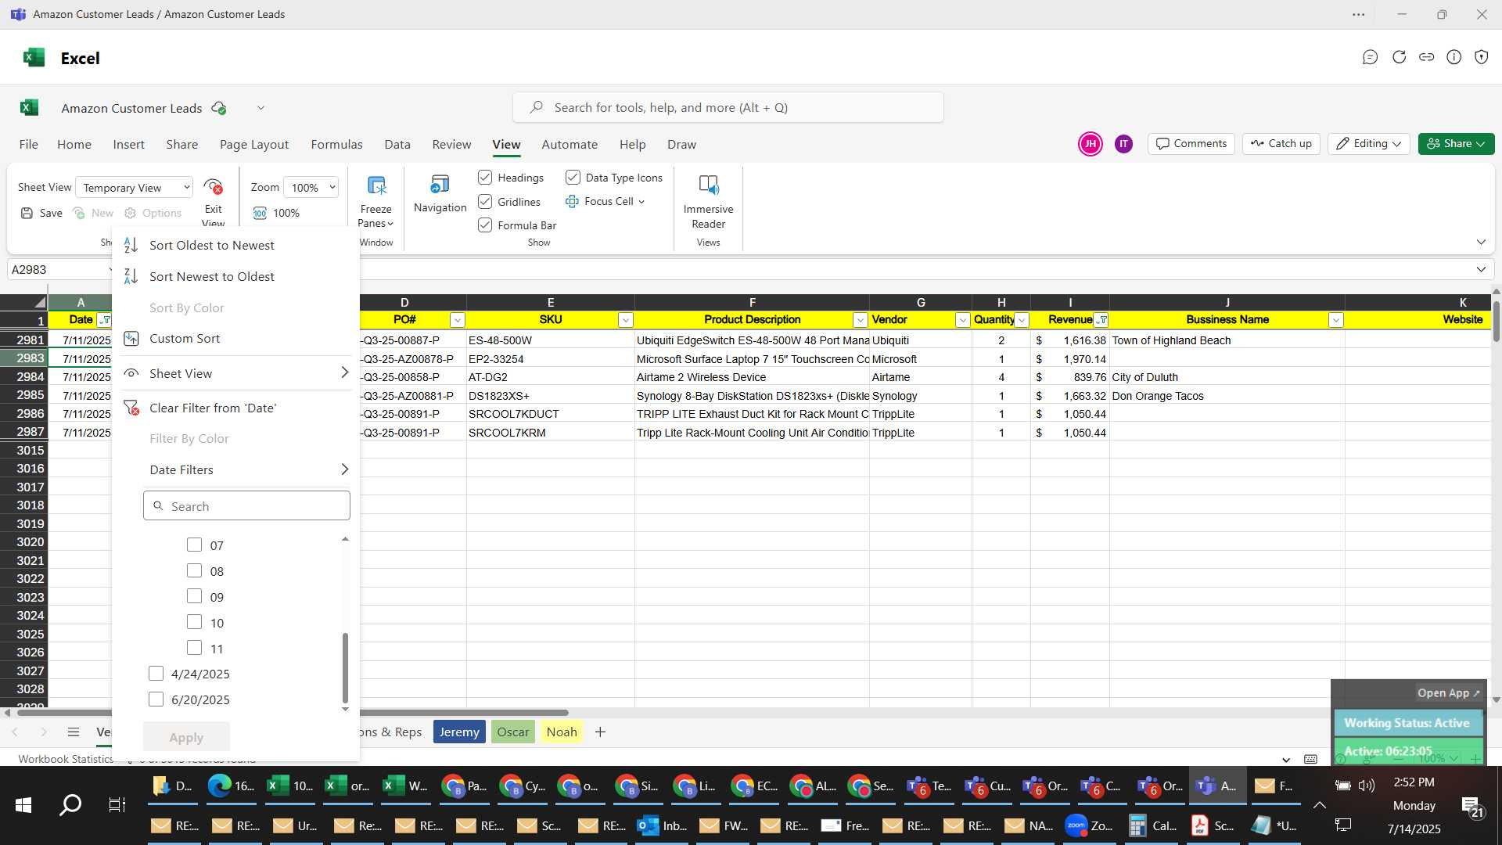Screen dimensions: 1502x845
Task: Clear Filter from 'Date'
Action: point(212,408)
